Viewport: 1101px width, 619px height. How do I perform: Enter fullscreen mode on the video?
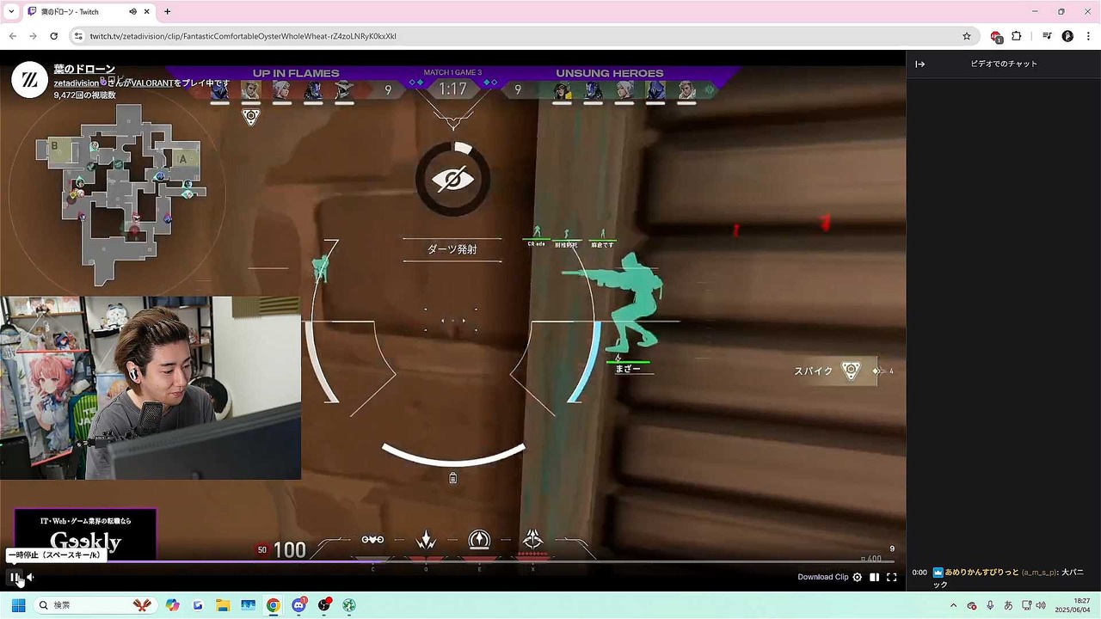tap(891, 578)
